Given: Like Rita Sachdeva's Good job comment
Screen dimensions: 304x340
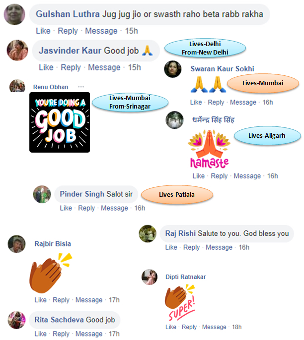Looking at the screenshot, I should point(40,334).
